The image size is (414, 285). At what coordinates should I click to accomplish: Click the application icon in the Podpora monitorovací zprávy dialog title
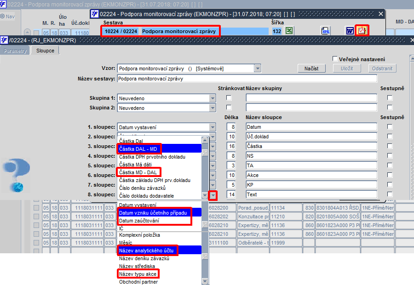point(94,14)
